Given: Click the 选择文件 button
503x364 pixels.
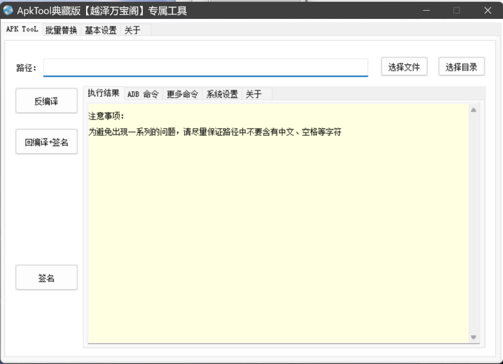Looking at the screenshot, I should pyautogui.click(x=404, y=67).
